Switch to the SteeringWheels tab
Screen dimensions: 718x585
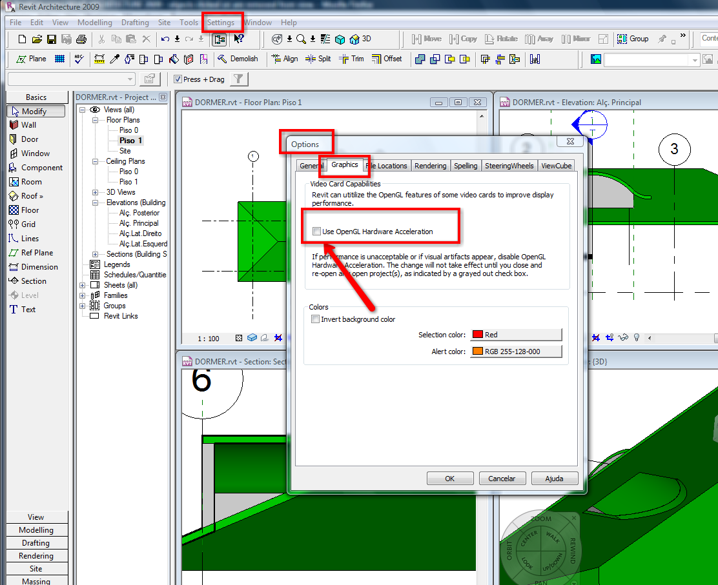(x=509, y=166)
